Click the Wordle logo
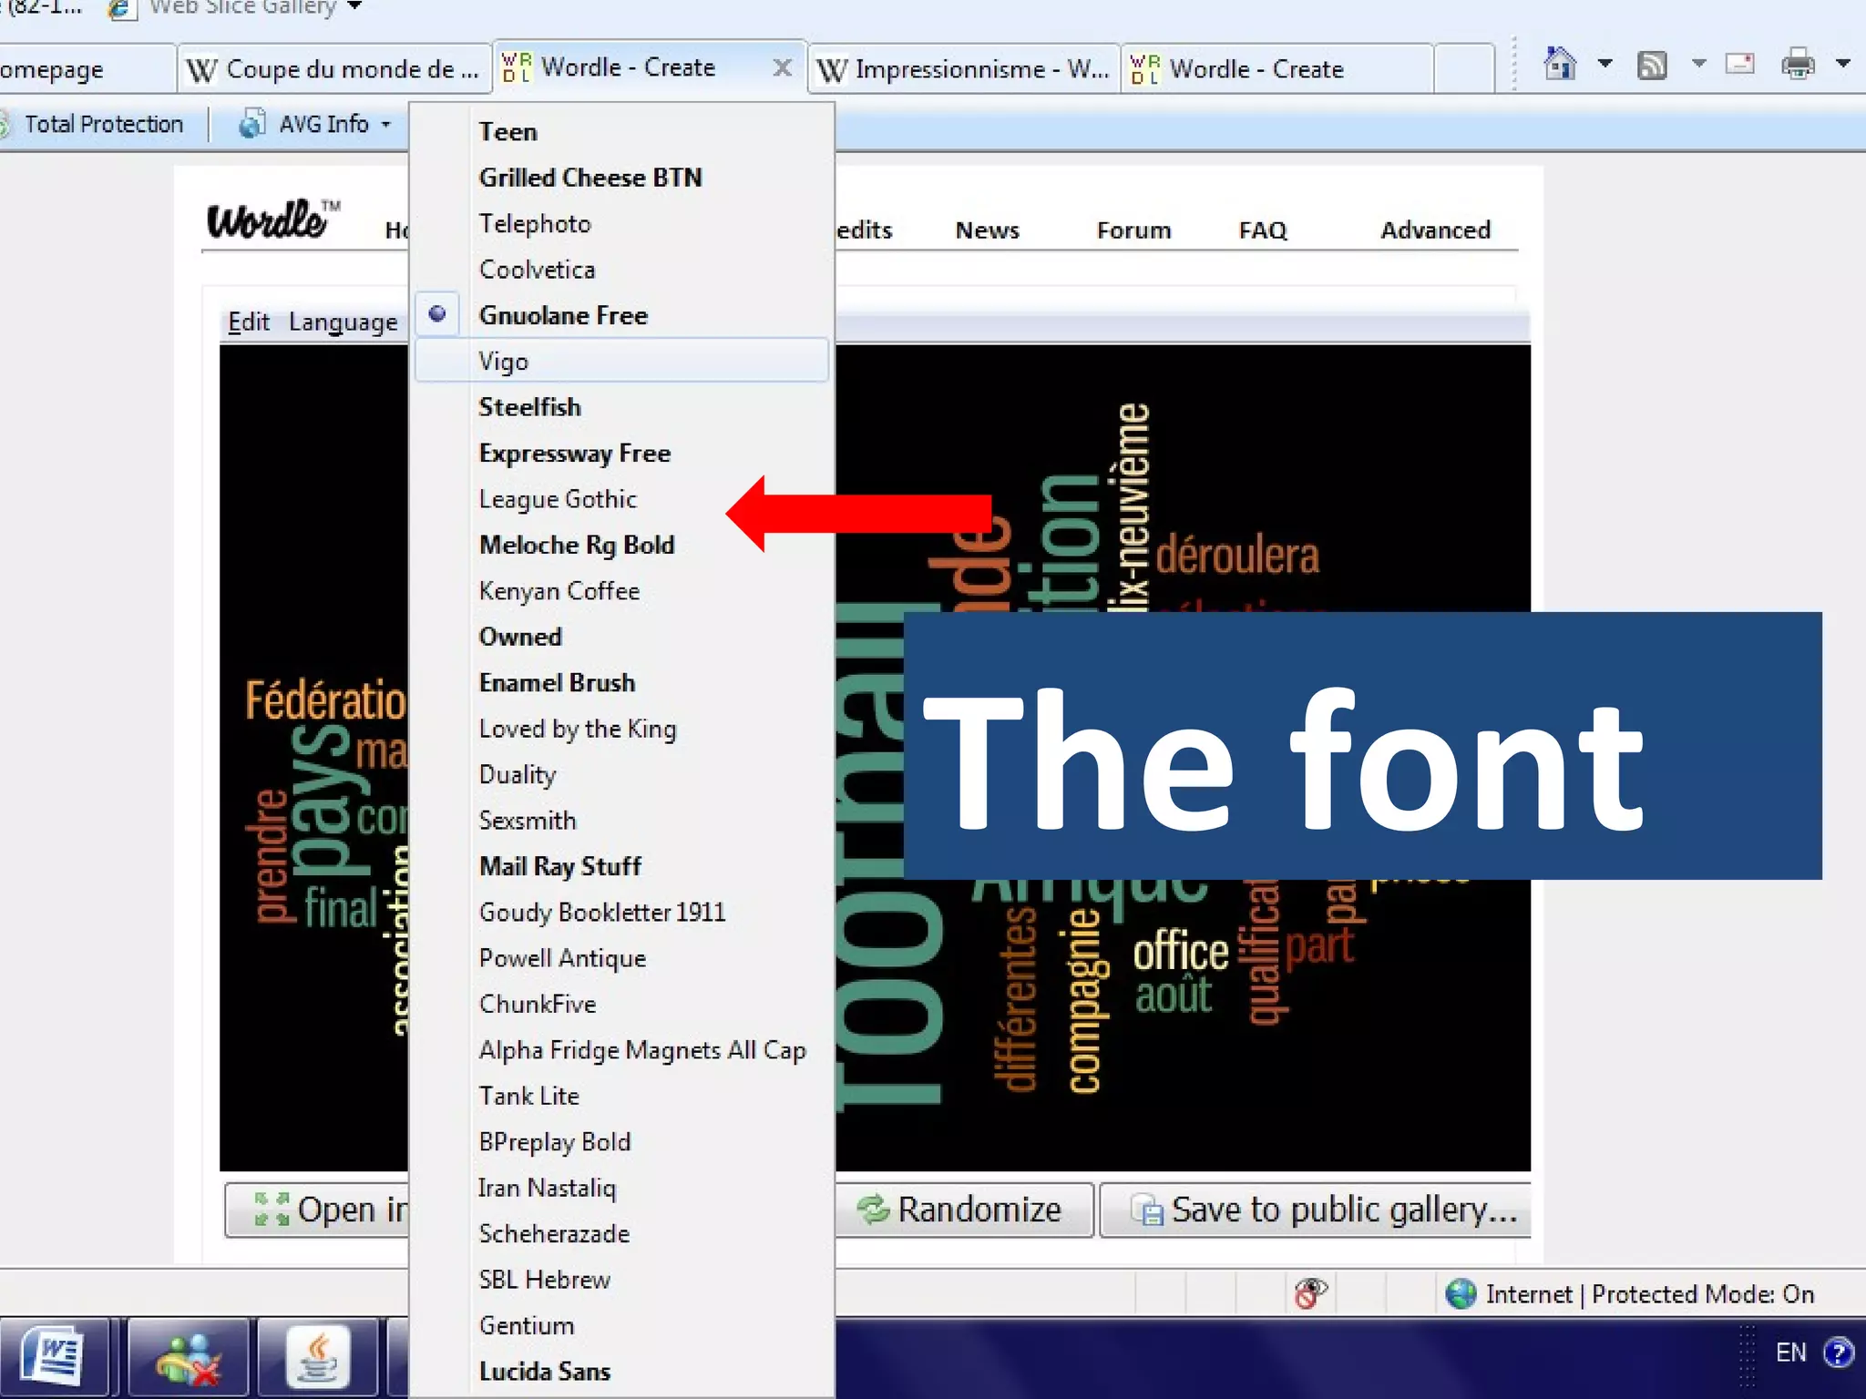The height and width of the screenshot is (1399, 1866). pyautogui.click(x=273, y=220)
